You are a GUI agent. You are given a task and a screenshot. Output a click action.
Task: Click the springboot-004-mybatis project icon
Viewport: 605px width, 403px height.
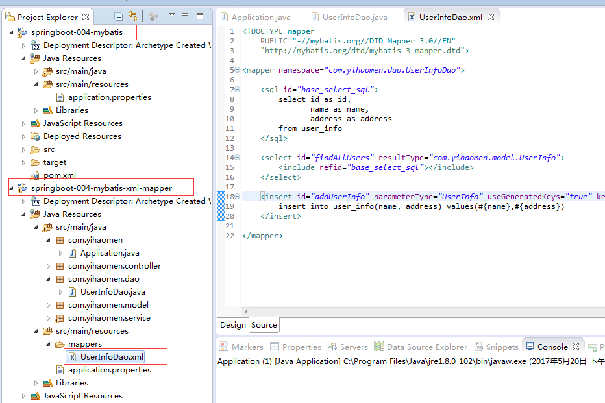pos(22,32)
